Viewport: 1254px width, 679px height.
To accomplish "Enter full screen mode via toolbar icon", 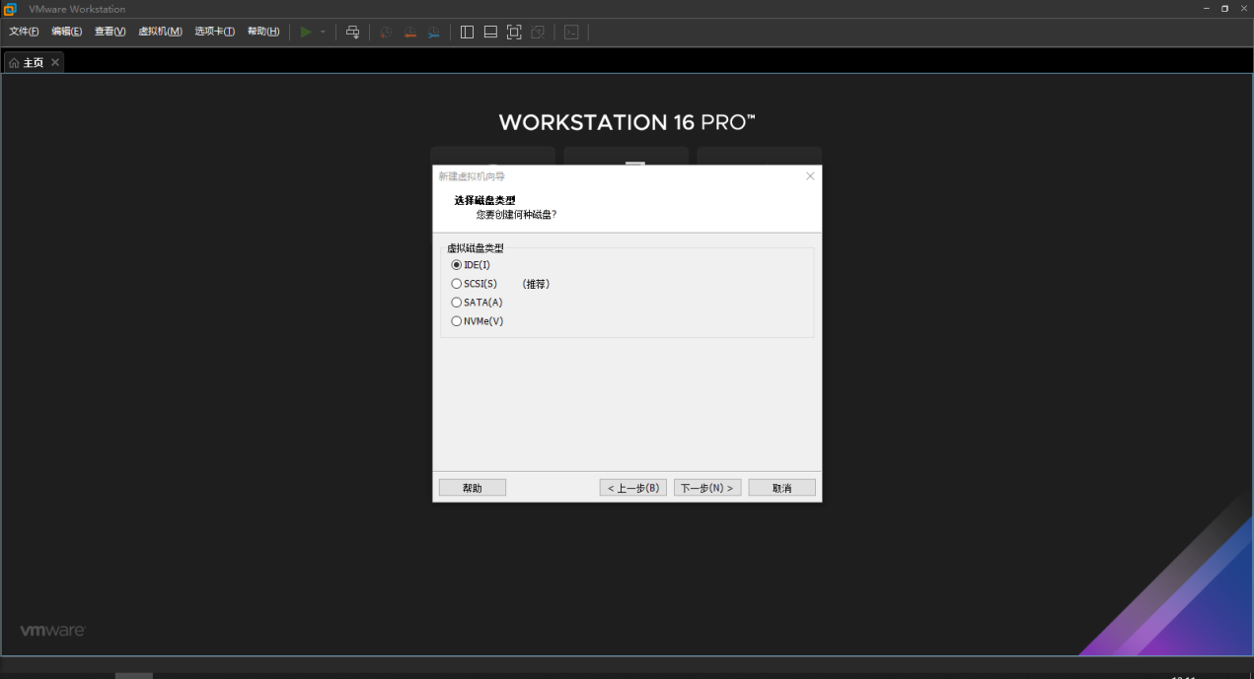I will [x=514, y=32].
